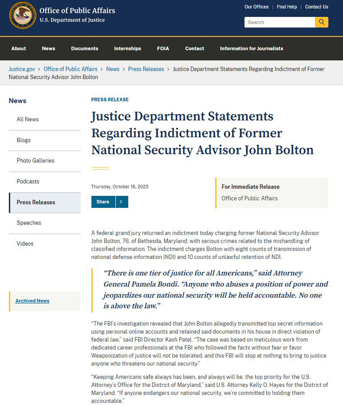Image resolution: width=343 pixels, height=406 pixels.
Task: Open Internships from the nav bar
Action: [x=127, y=49]
